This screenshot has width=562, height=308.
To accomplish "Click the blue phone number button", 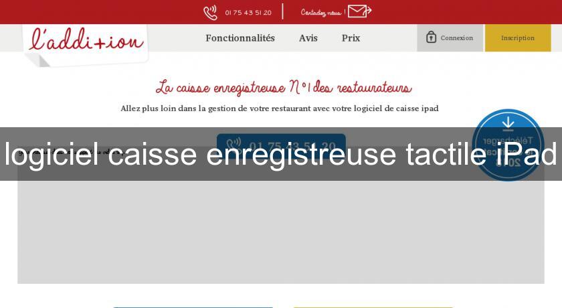I will [282, 146].
